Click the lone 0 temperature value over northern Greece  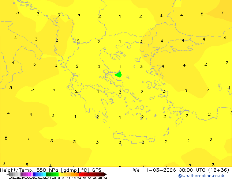[98, 66]
